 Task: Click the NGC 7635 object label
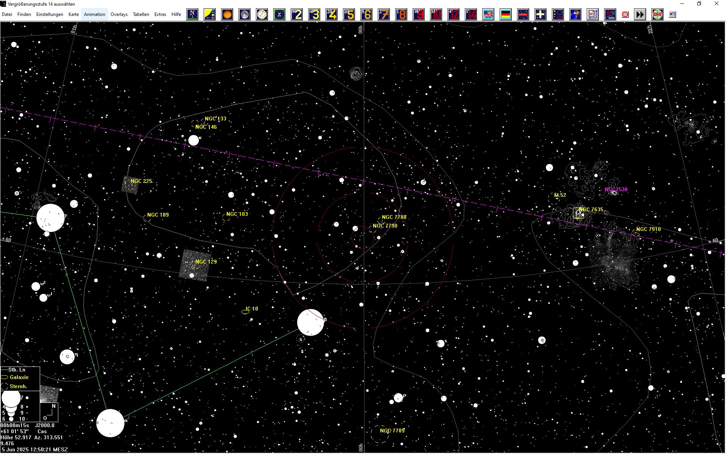point(591,209)
